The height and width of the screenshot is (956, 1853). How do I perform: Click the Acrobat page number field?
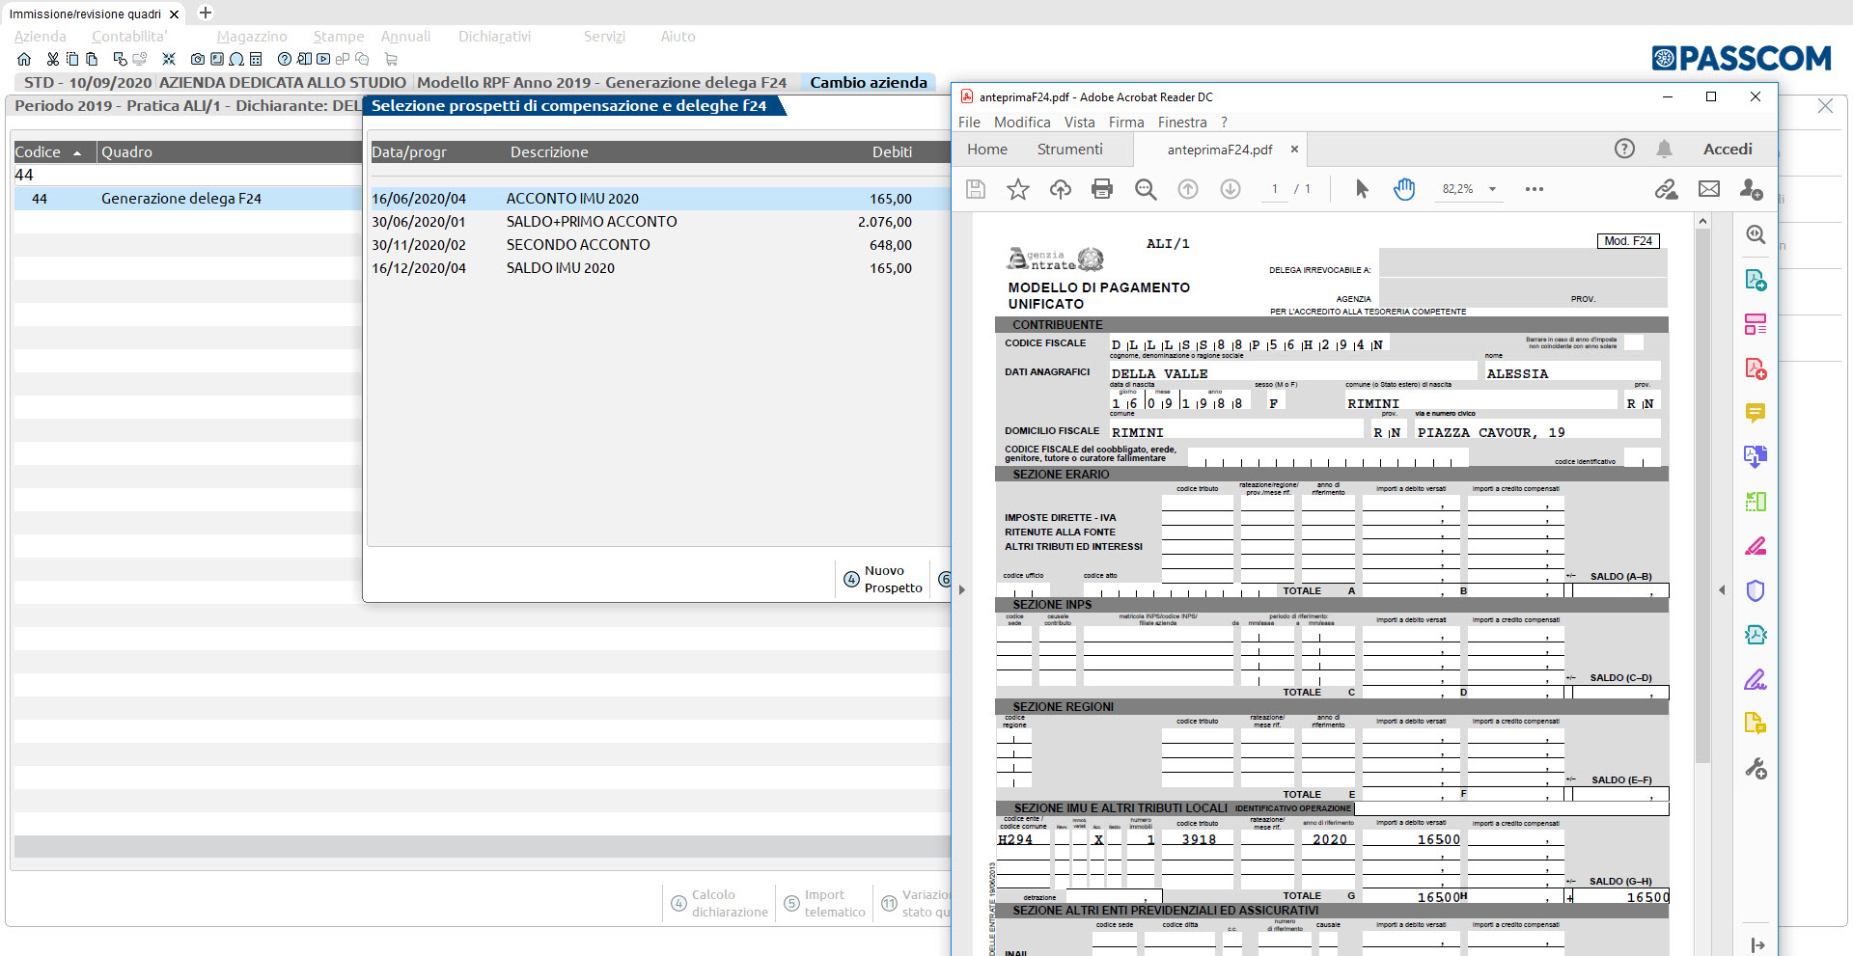click(1274, 189)
